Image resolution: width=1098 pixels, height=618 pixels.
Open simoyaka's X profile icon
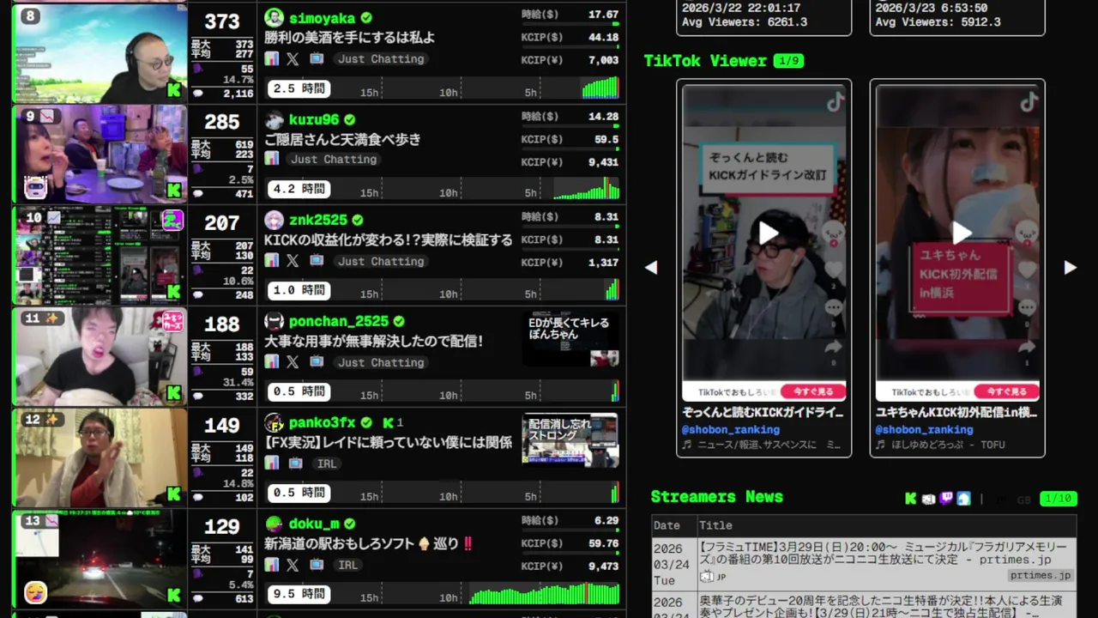293,58
